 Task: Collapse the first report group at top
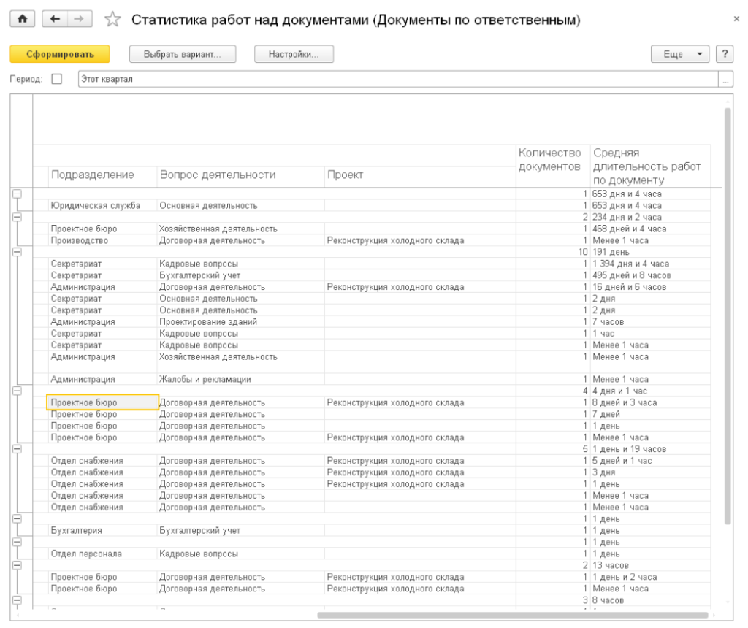[17, 194]
